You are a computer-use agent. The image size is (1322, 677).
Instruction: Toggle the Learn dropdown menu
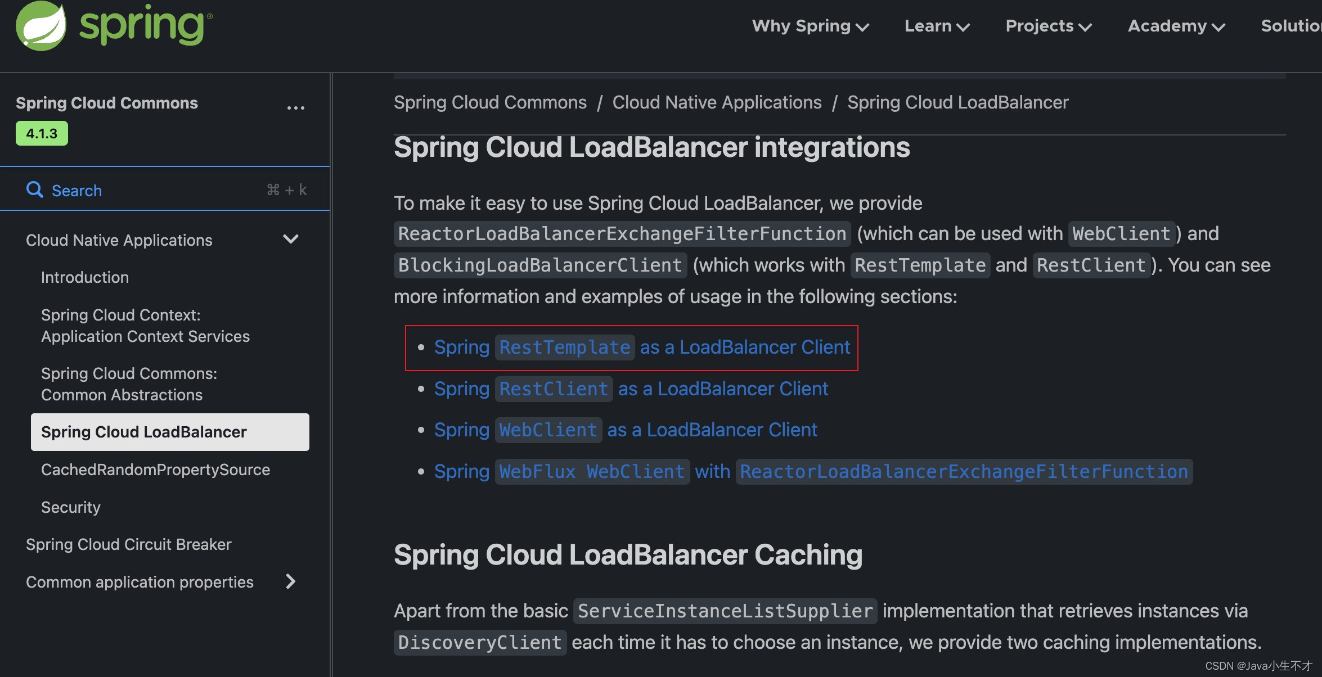(x=937, y=25)
